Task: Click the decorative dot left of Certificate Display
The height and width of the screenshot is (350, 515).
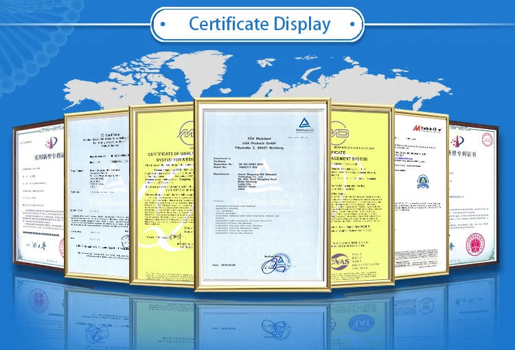Action: click(x=163, y=25)
